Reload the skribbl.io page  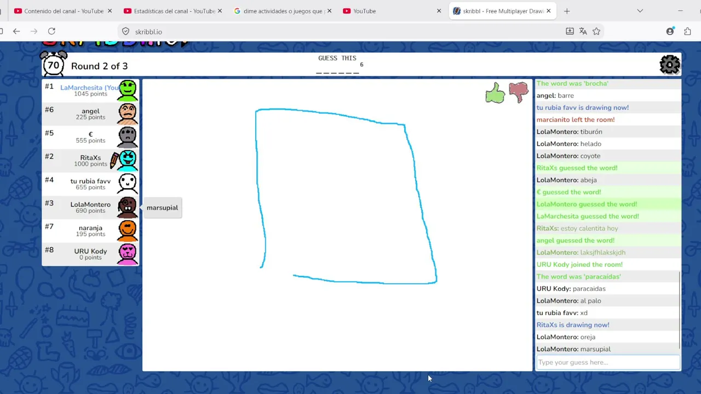point(51,31)
